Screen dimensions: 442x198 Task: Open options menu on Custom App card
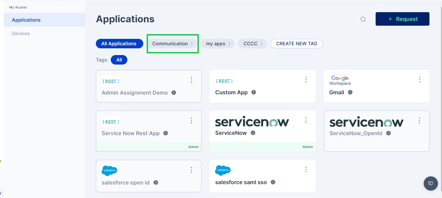click(306, 80)
